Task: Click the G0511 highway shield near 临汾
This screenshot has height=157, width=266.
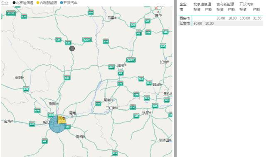Action: click(131, 60)
